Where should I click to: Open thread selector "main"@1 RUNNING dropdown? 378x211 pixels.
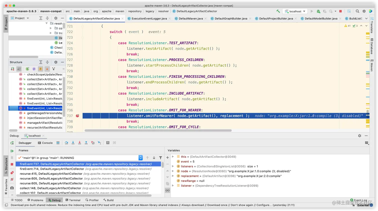click(80, 158)
